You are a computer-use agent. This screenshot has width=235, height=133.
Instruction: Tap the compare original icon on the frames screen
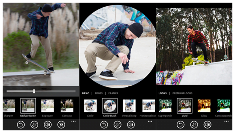coord(131,125)
